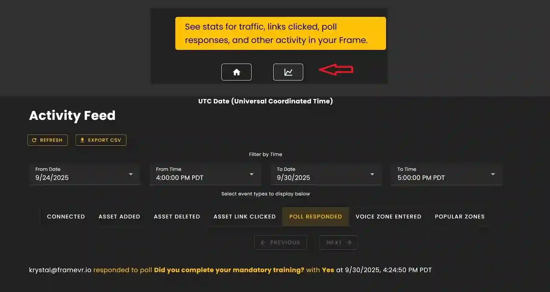Open the analytics chart icon button
This screenshot has width=550, height=292.
tap(288, 72)
